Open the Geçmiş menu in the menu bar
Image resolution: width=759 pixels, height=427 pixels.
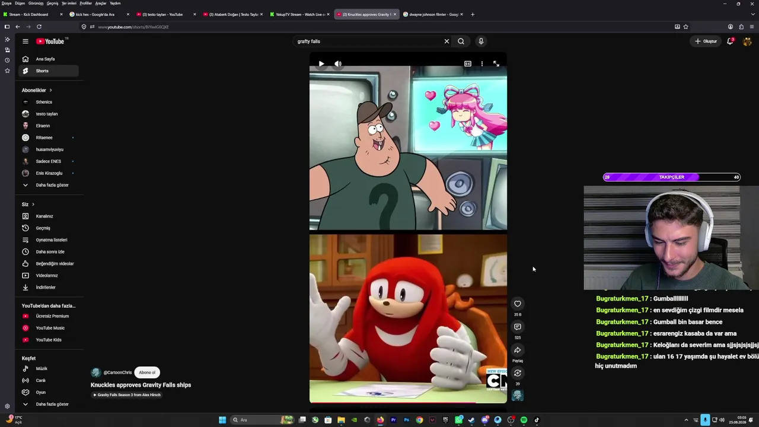[52, 3]
